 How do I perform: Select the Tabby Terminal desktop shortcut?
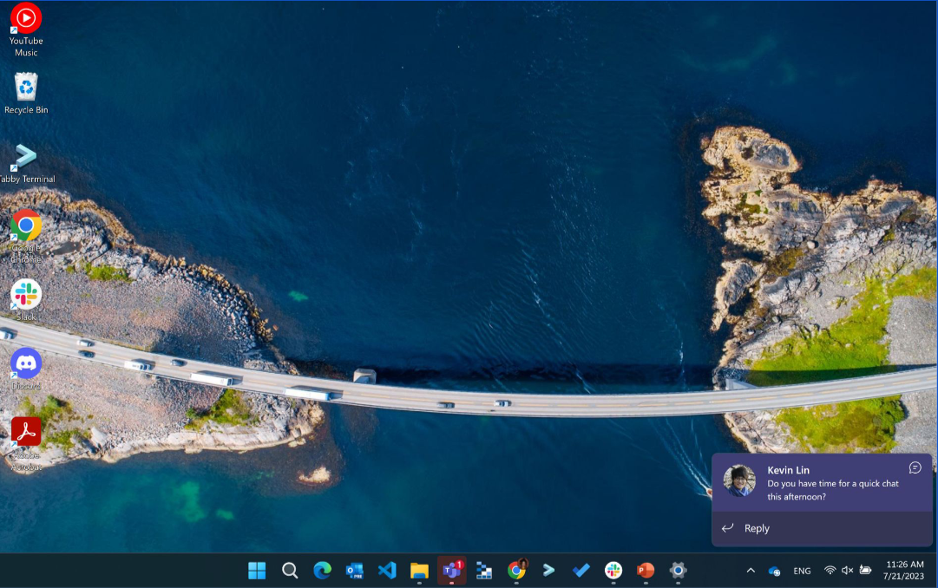pyautogui.click(x=26, y=163)
